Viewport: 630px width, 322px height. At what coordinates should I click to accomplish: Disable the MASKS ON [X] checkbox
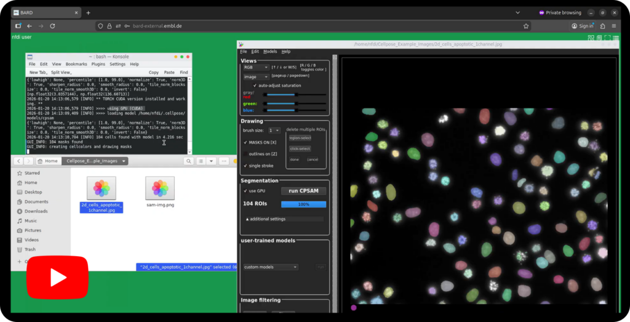245,142
